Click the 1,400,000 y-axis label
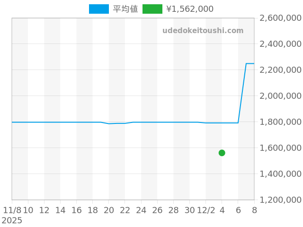 [x=281, y=174]
